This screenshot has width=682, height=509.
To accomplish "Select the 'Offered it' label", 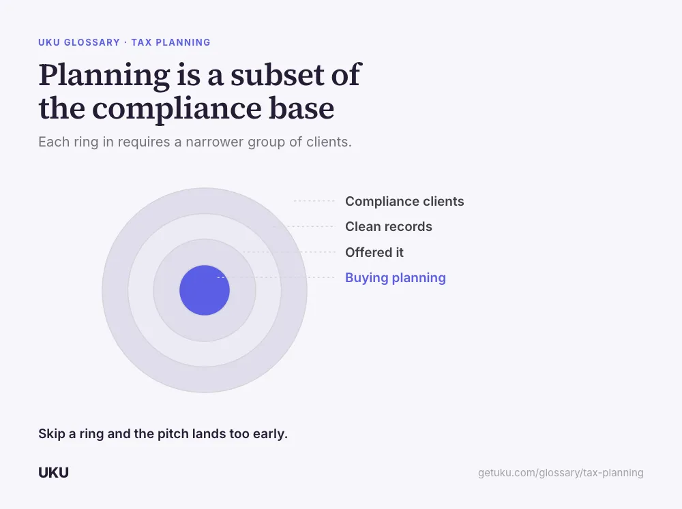I will tap(374, 252).
